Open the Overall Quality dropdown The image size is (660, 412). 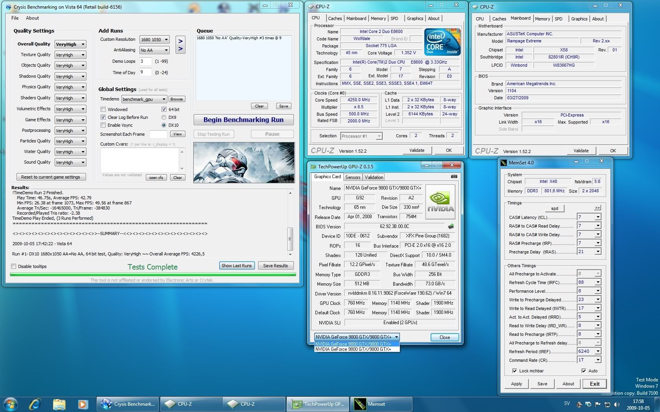(70, 44)
